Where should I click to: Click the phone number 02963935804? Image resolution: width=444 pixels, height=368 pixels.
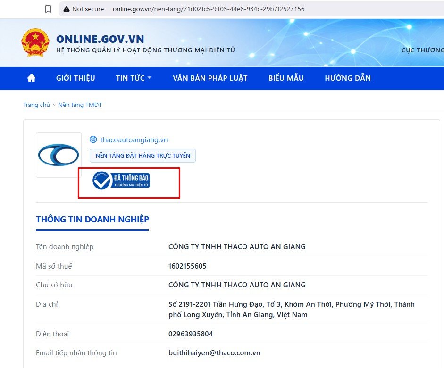pyautogui.click(x=191, y=334)
